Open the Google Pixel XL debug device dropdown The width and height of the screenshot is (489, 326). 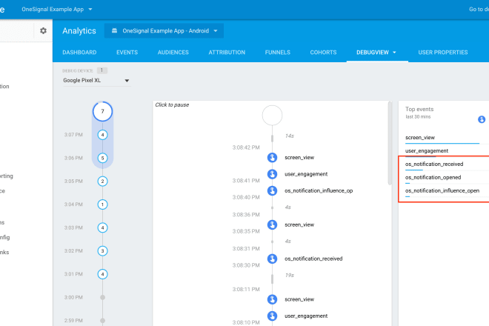pyautogui.click(x=96, y=81)
